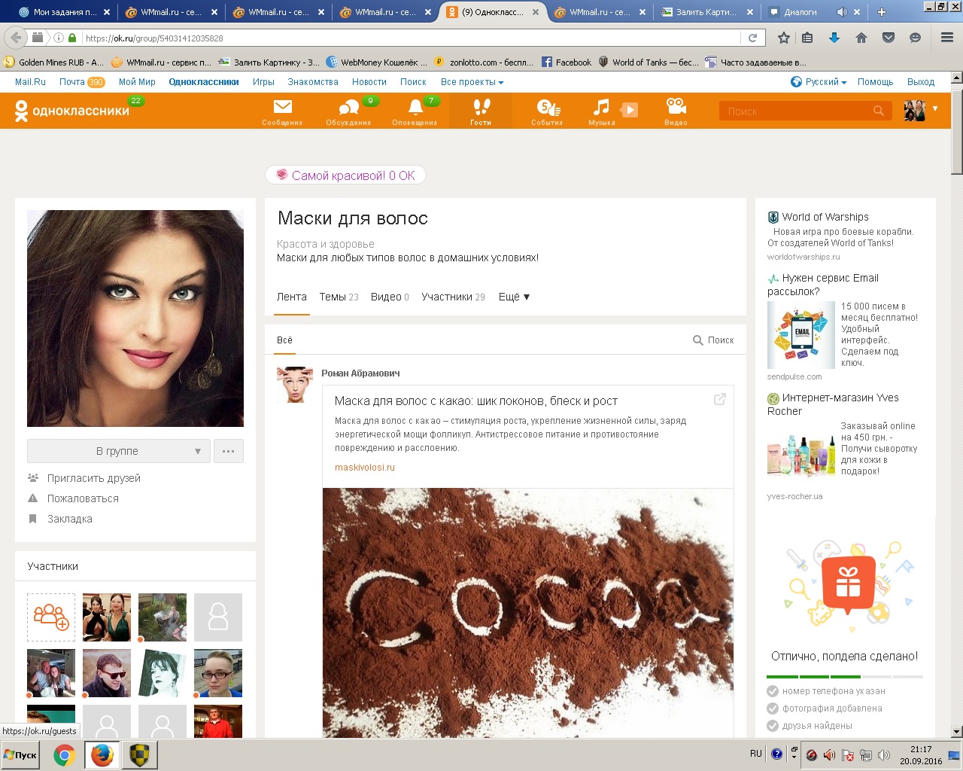This screenshot has height=771, width=963.
Task: Open the Facebook bookmark
Action: 567,62
